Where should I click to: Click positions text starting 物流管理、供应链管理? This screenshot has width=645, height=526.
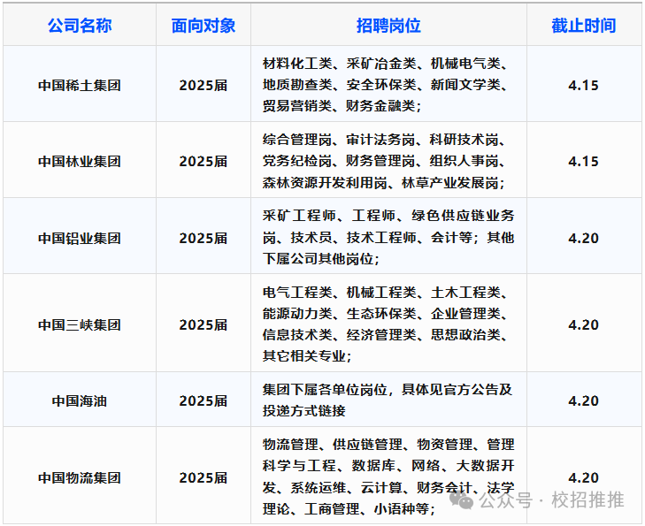point(388,476)
